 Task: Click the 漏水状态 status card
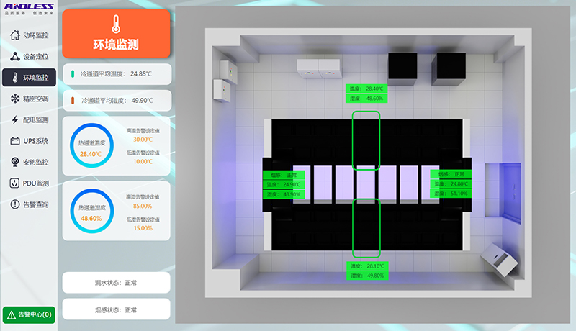[x=116, y=283]
